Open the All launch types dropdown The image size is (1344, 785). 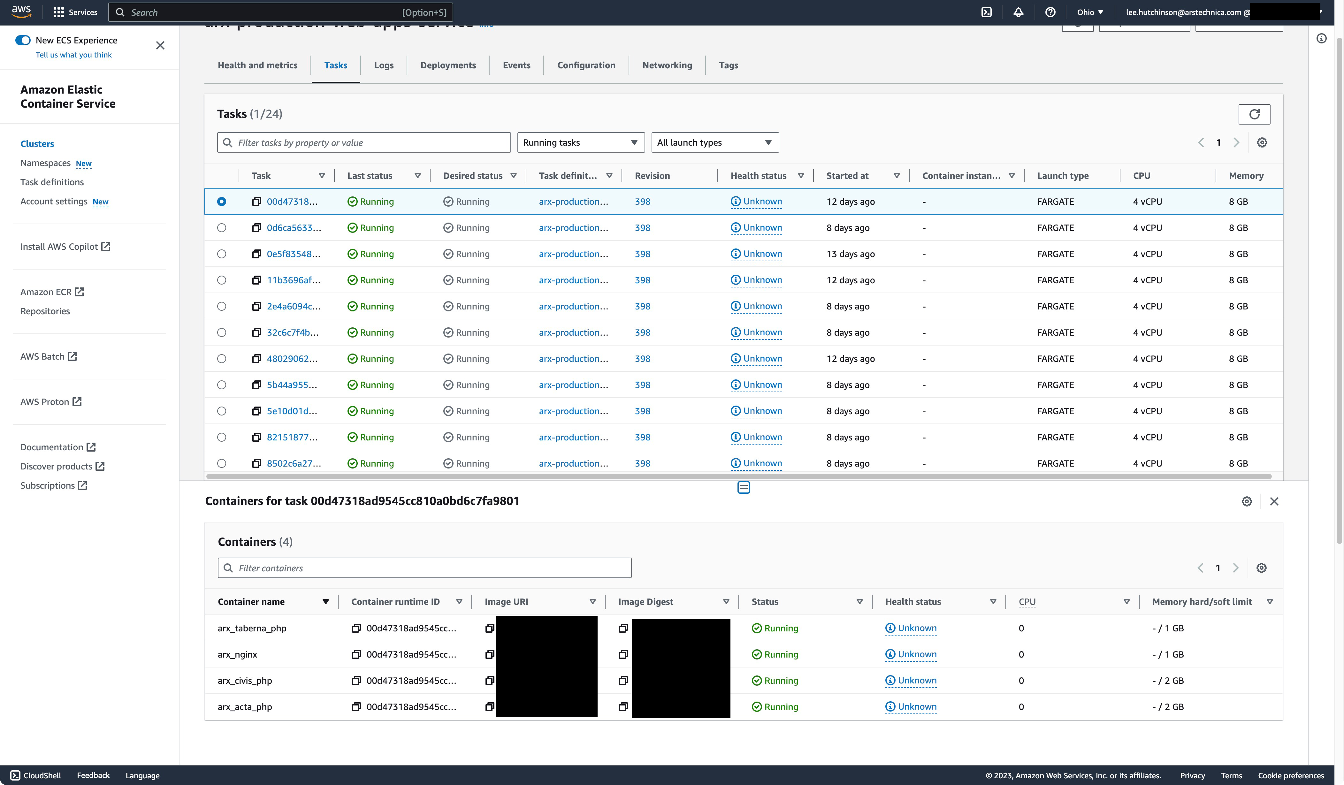(715, 142)
